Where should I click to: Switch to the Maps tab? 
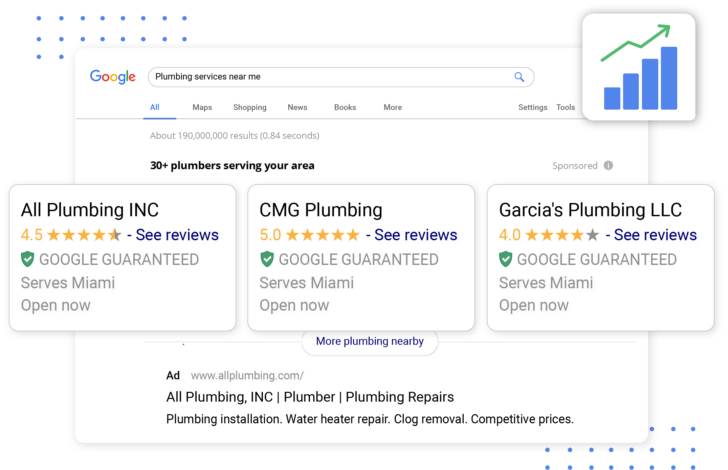click(x=202, y=107)
